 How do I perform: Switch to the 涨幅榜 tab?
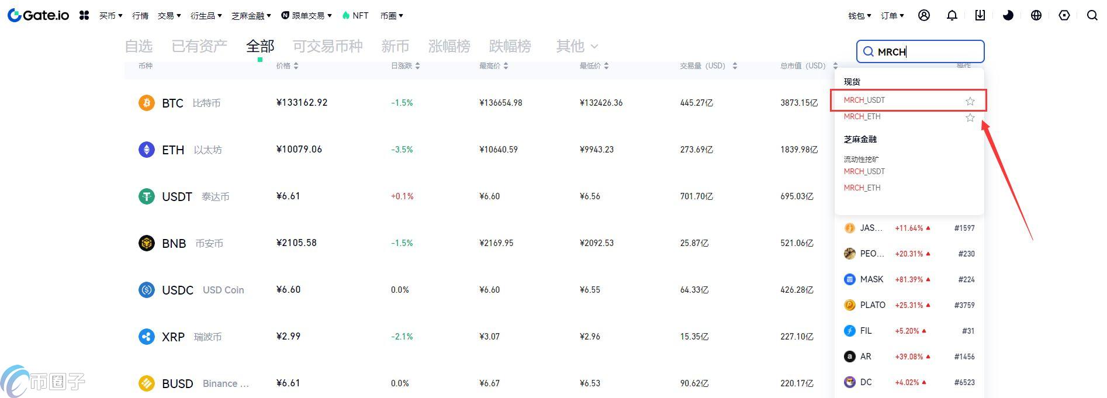(x=449, y=46)
